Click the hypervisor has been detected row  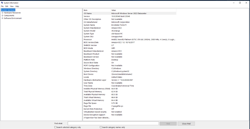(x=130, y=118)
